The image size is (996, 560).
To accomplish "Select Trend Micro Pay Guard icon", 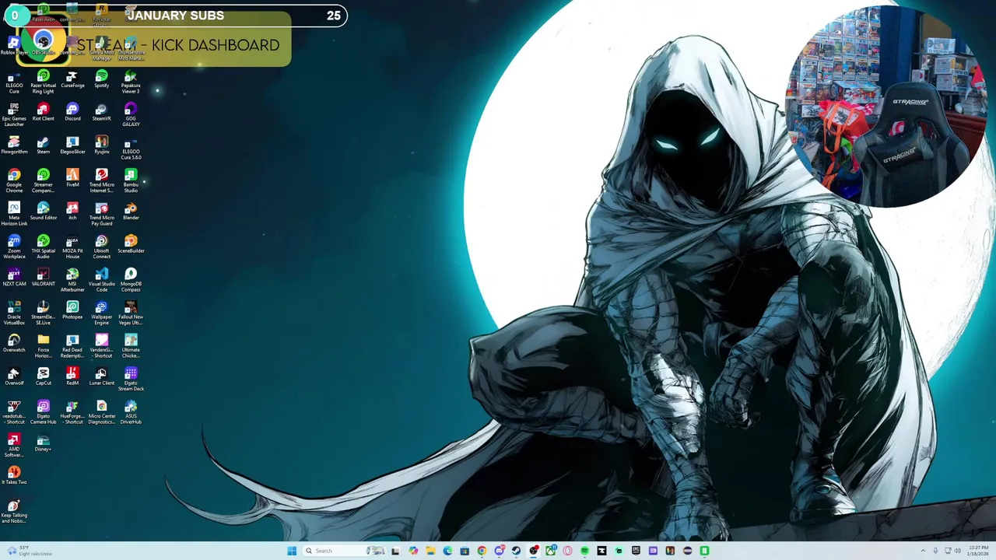I will [101, 214].
